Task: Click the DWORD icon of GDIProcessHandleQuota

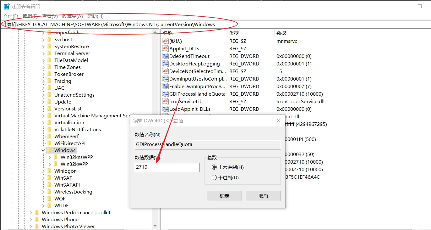Action: [x=166, y=94]
